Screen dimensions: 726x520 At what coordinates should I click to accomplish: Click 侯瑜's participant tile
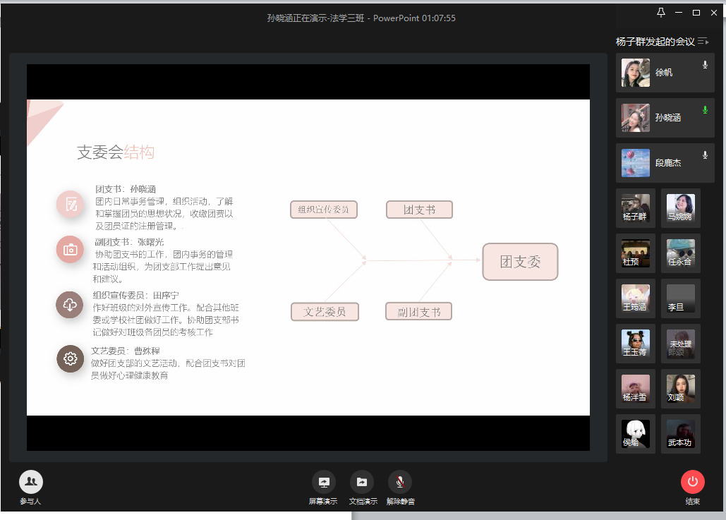click(635, 434)
